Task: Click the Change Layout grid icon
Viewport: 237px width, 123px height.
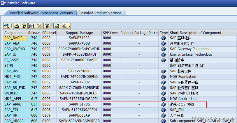Action: 64,26
